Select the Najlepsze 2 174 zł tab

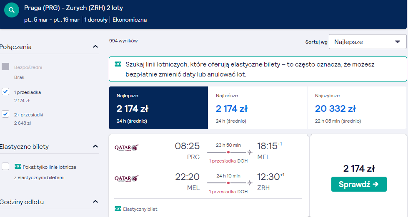click(x=158, y=108)
